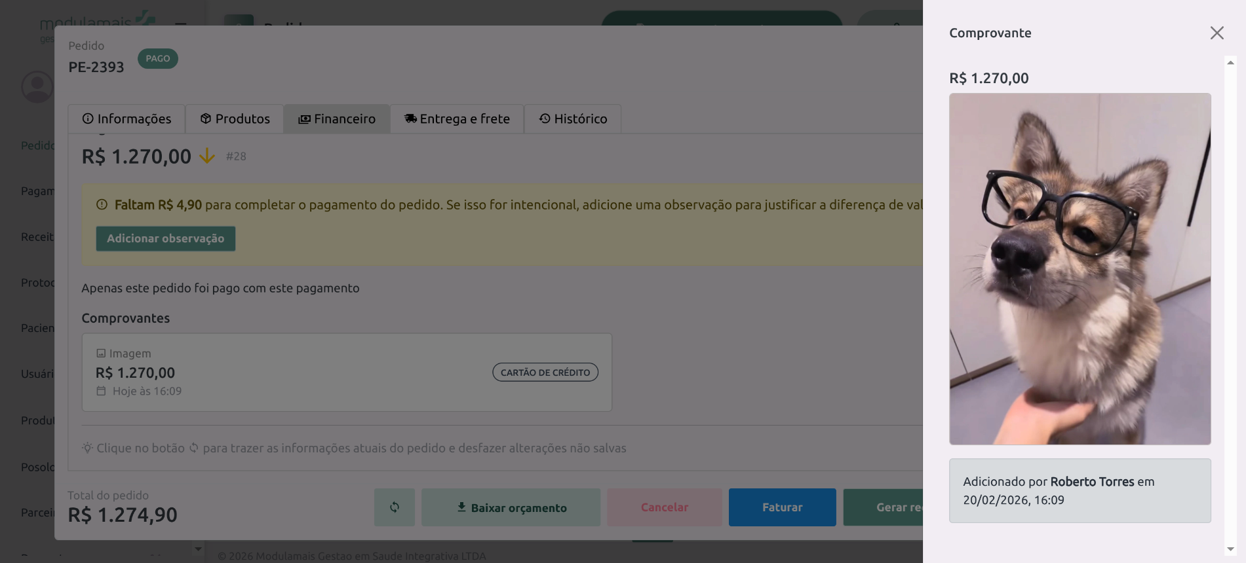Click the lightbulb tip icon at the bottom
The width and height of the screenshot is (1246, 563).
click(x=87, y=448)
